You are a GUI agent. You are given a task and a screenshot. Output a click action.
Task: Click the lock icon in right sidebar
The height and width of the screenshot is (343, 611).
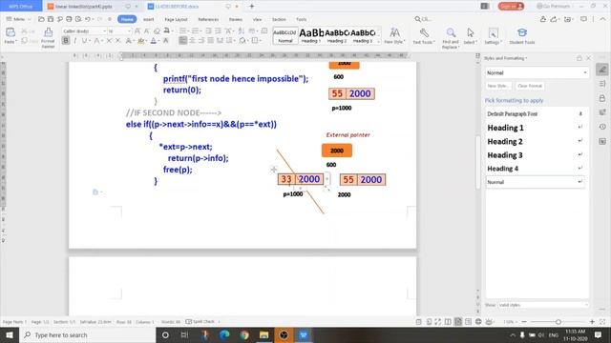click(602, 98)
